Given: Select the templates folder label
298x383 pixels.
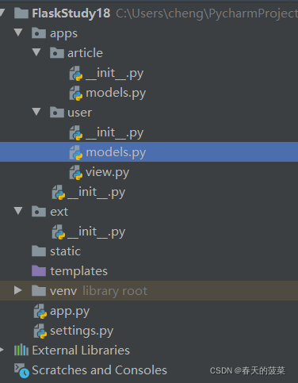Looking at the screenshot, I should [79, 271].
